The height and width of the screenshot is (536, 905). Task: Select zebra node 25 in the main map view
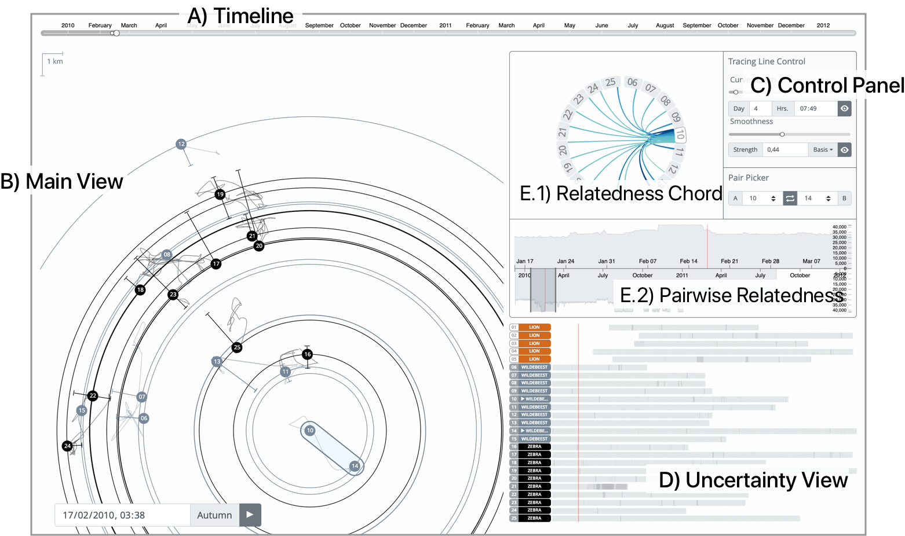coord(237,347)
